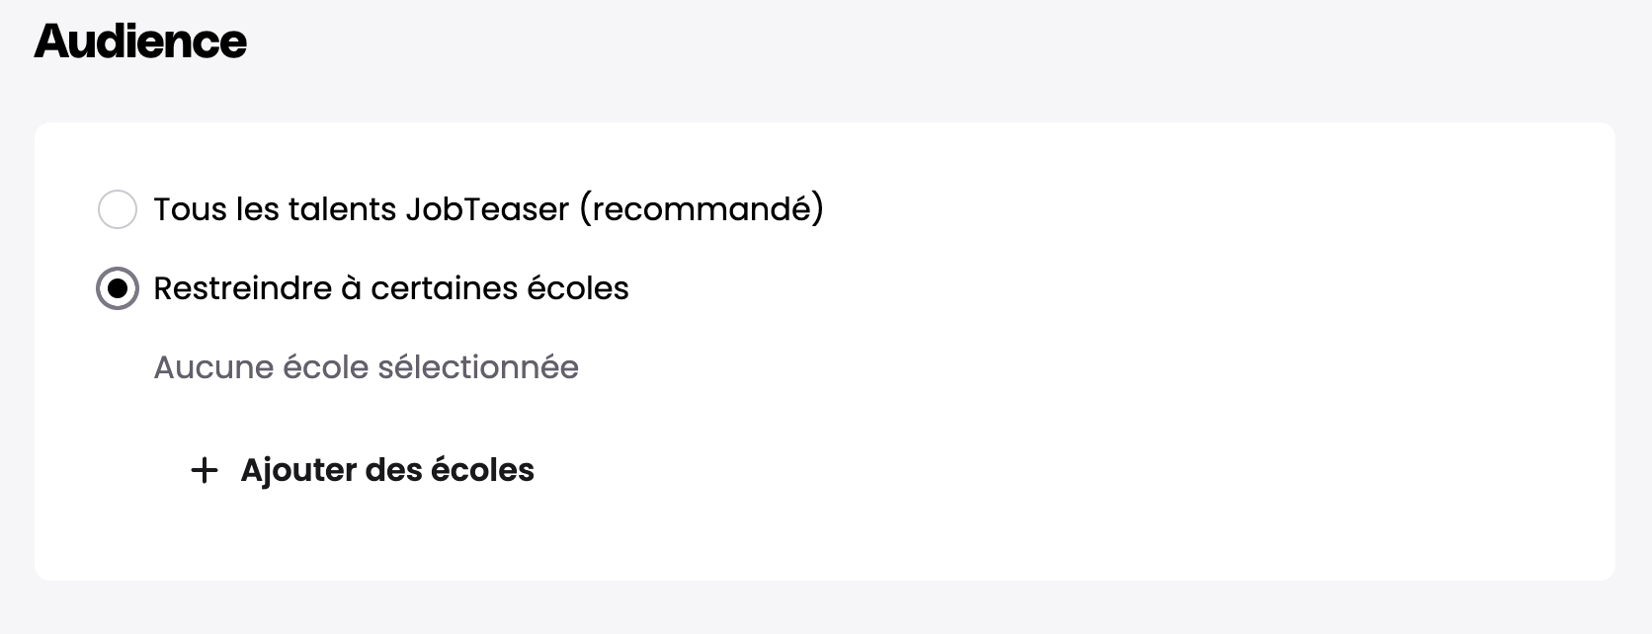Click the plus icon beside Ajouter des écoles

(204, 470)
